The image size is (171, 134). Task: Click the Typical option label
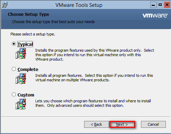coord(25,44)
